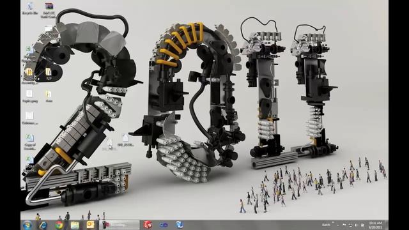Click the Show Desktop strip at taskbar end
This screenshot has width=409, height=230.
[x=387, y=225]
